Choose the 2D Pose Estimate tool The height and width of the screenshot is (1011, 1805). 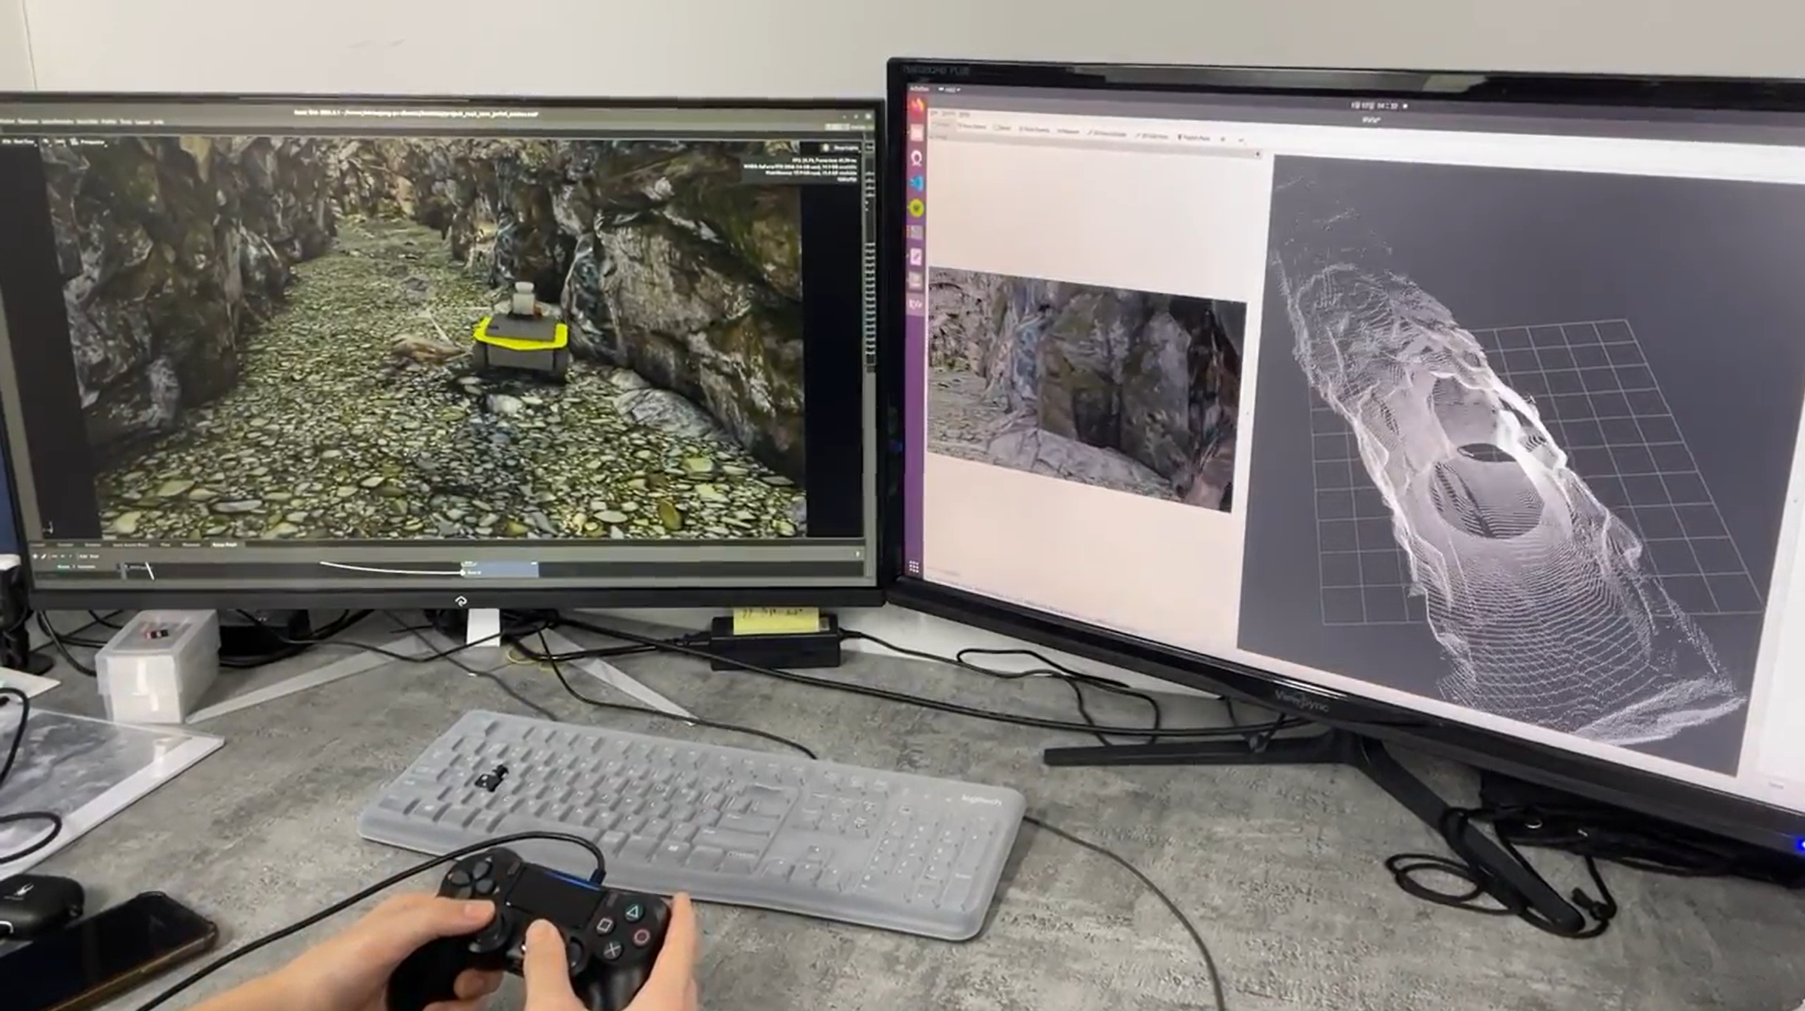[x=1107, y=132]
